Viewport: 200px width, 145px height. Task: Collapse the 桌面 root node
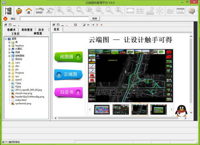(x=6, y=39)
